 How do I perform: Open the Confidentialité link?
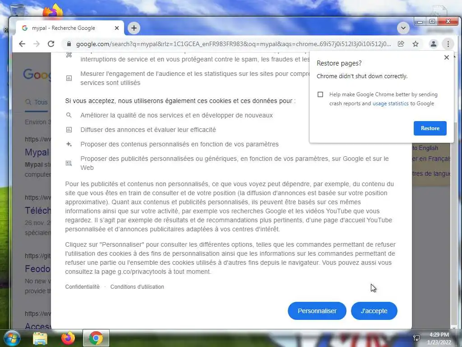click(x=82, y=287)
